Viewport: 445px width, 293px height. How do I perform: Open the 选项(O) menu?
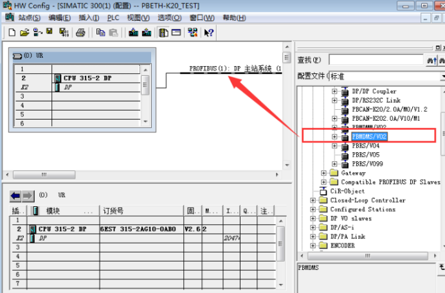[x=169, y=18]
